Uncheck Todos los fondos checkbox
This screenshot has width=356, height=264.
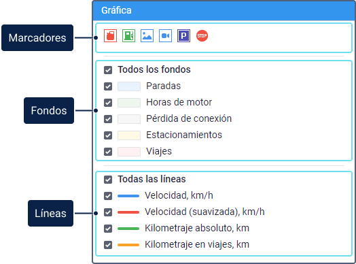pyautogui.click(x=108, y=70)
